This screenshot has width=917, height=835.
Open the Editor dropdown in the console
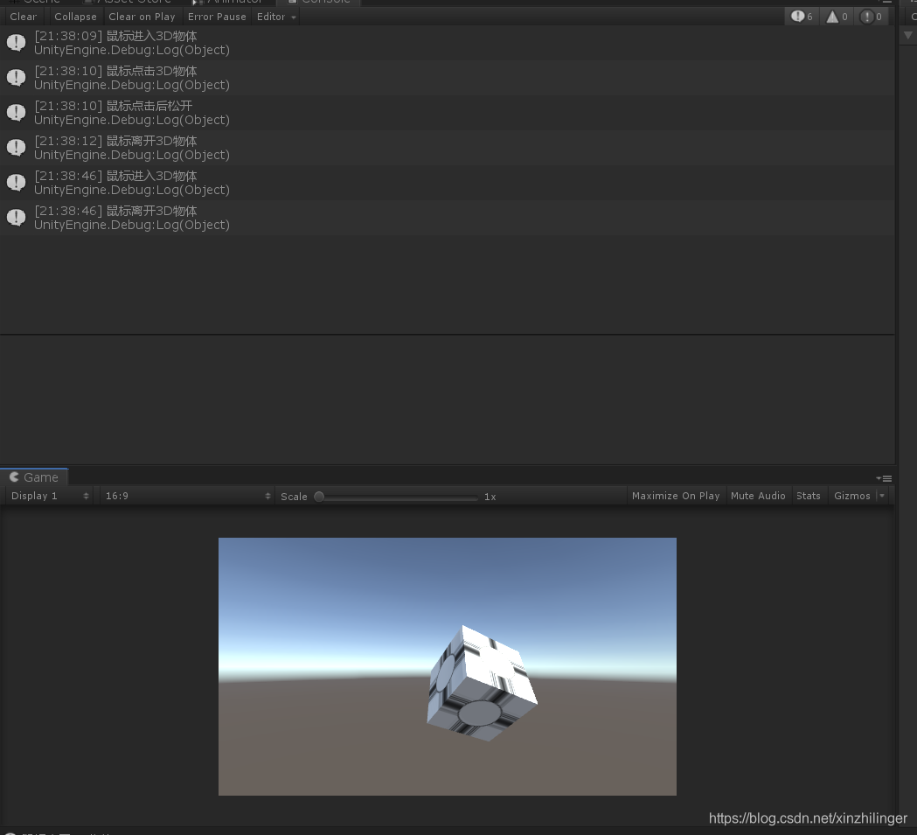(x=276, y=17)
